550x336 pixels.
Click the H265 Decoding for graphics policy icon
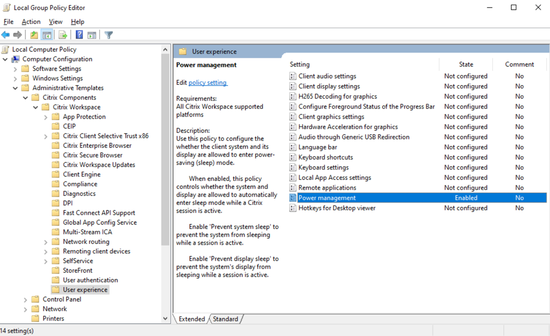click(293, 96)
